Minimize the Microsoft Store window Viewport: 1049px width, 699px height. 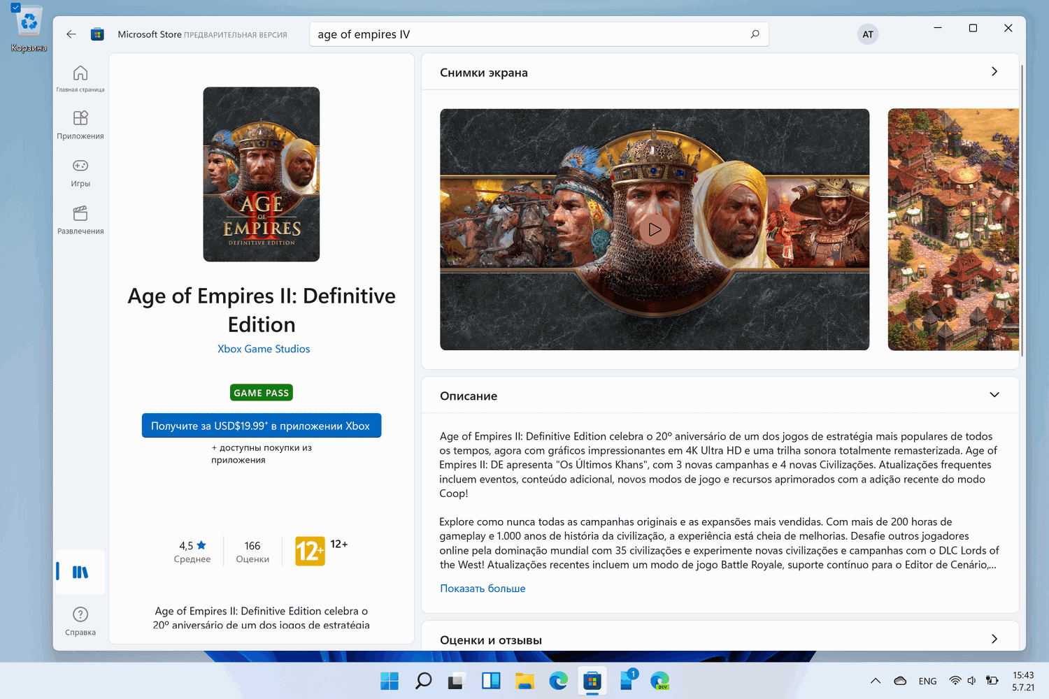tap(938, 28)
